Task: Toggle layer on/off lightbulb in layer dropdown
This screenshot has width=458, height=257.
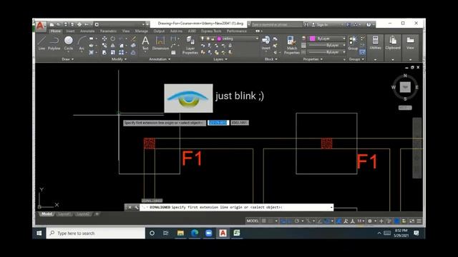Action: (x=202, y=39)
